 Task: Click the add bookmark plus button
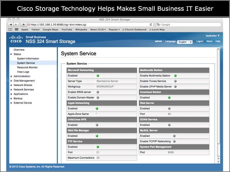point(23,24)
